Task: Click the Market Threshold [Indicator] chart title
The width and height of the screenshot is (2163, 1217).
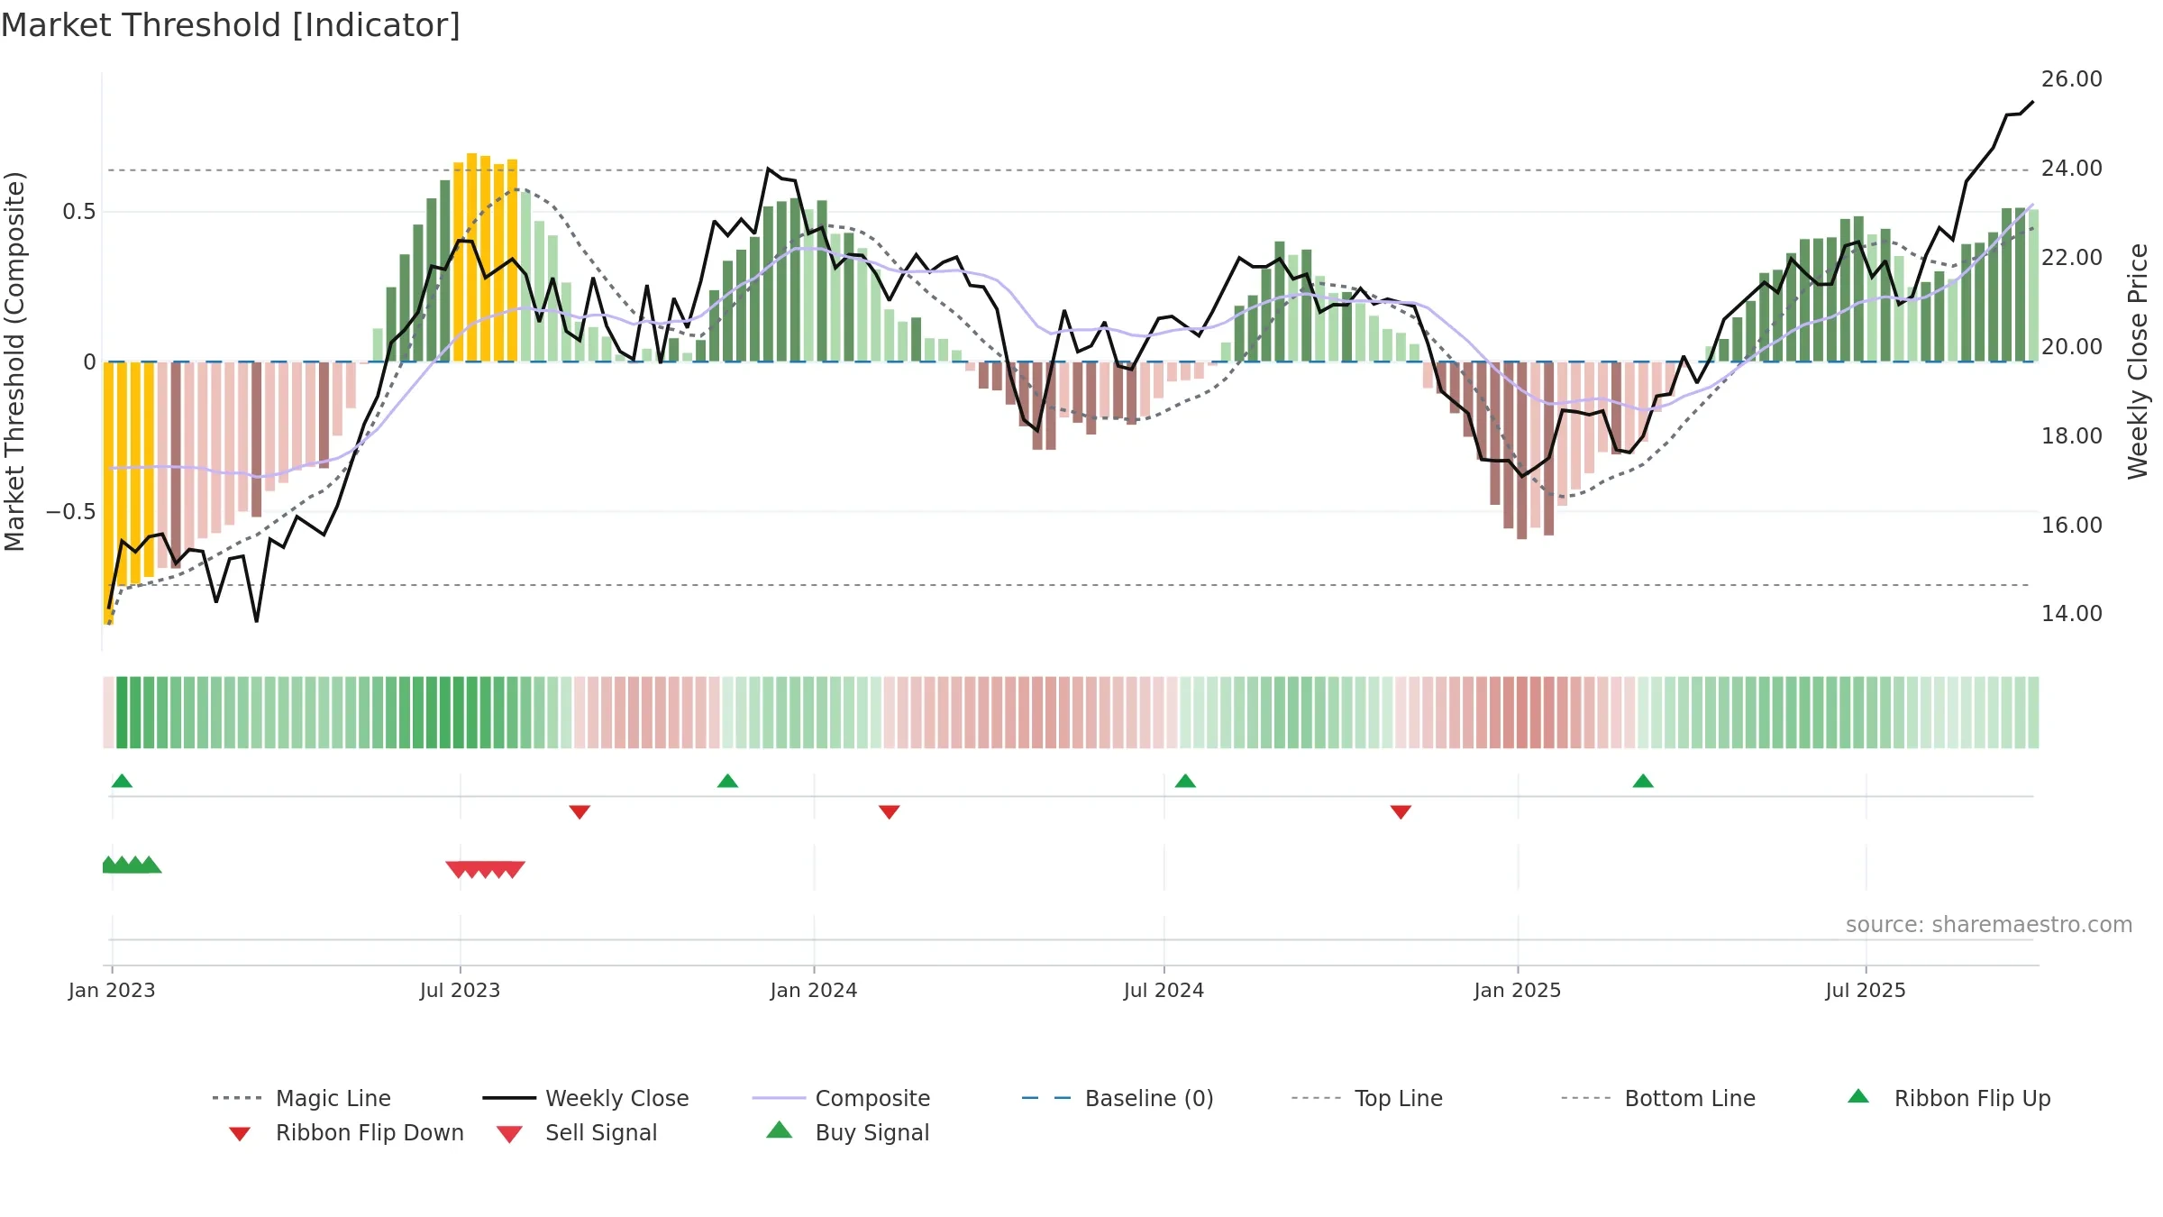Action: [231, 25]
